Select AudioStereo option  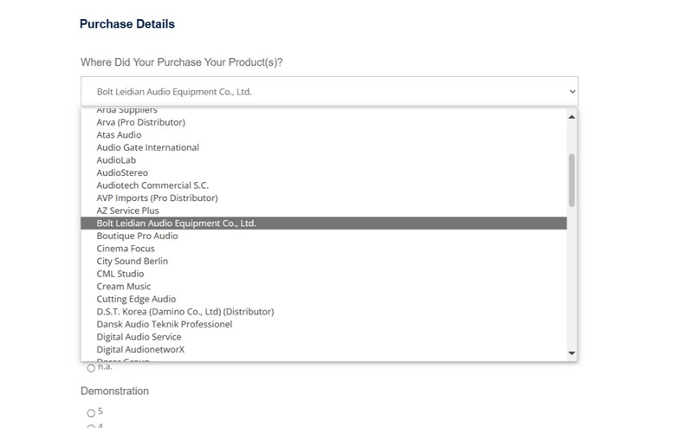(122, 172)
